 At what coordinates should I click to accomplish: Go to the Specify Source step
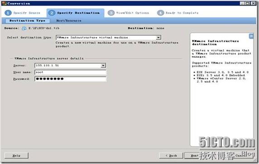tap(22, 13)
